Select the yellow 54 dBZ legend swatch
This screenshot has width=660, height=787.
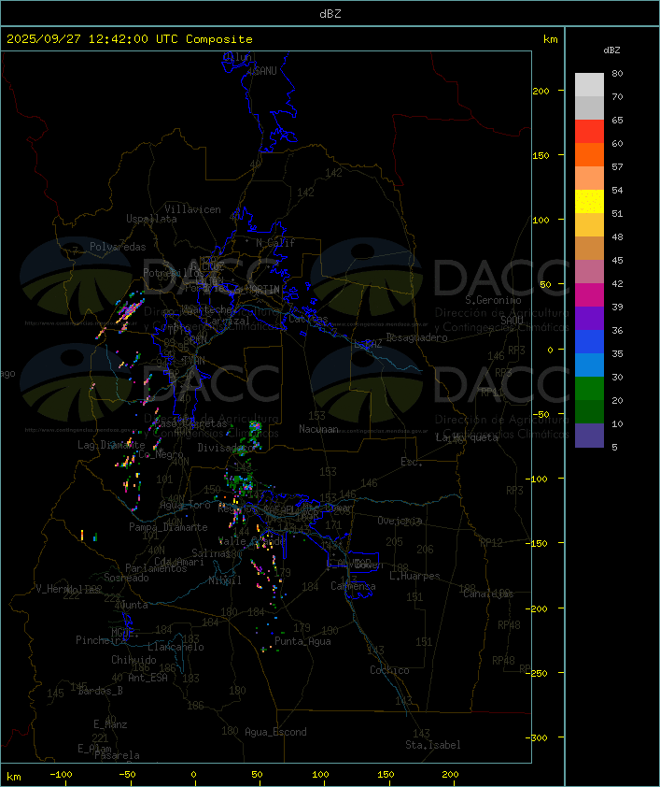pos(589,201)
